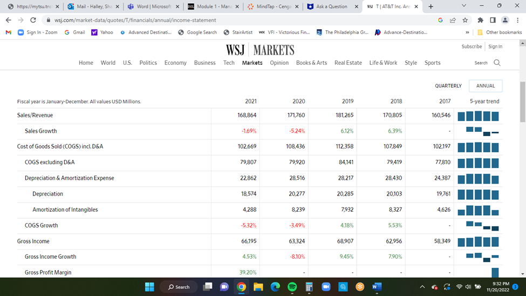Switch to the Word | Microsoft tab
This screenshot has height=296, width=526.
click(x=153, y=6)
